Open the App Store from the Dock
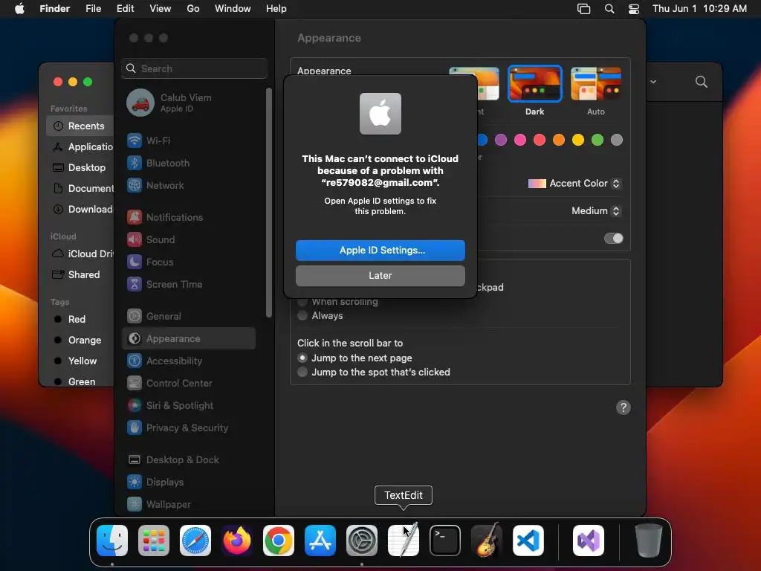Viewport: 761px width, 571px height. point(320,541)
